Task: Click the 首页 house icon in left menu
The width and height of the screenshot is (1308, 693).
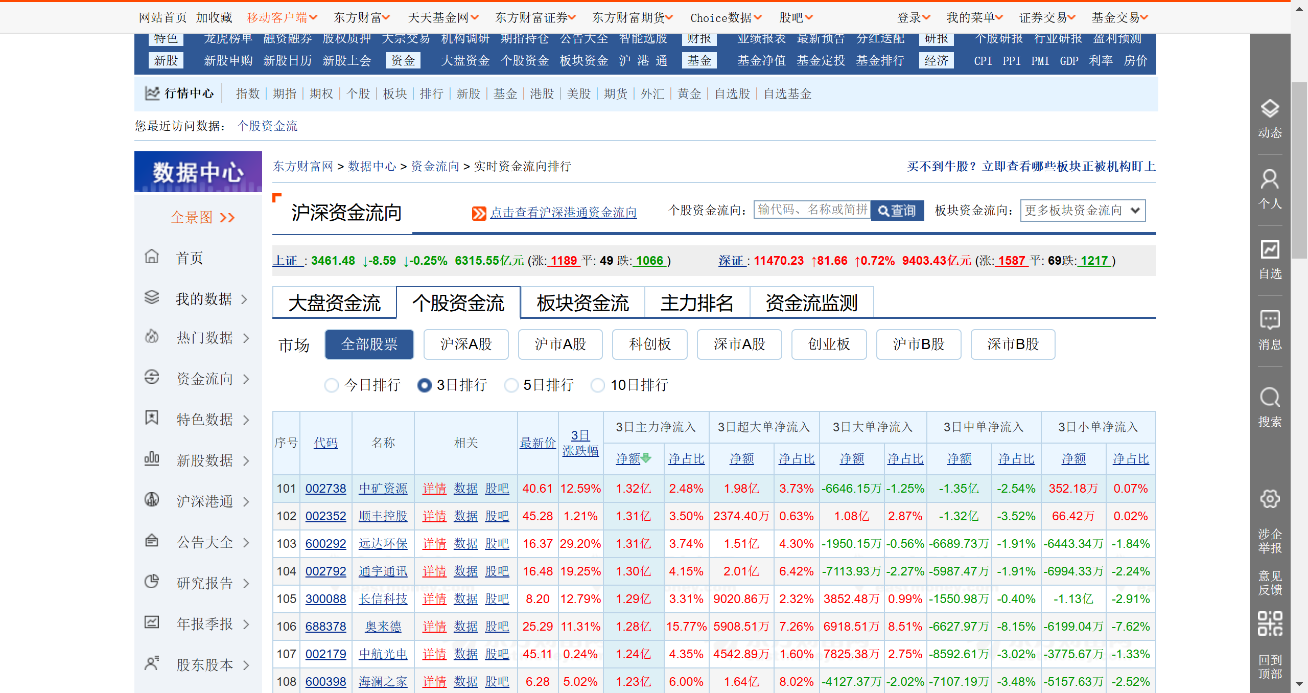Action: click(x=152, y=257)
